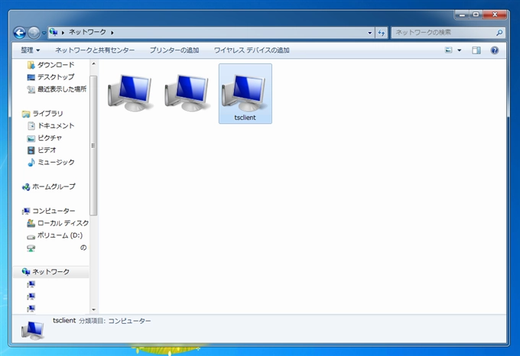Click the ローカル ディスク icon
520x356 pixels.
point(31,223)
